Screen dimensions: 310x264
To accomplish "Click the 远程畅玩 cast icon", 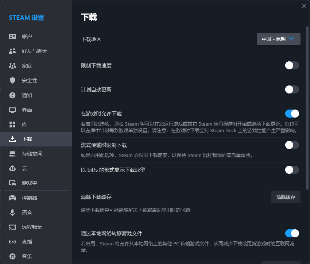I will coord(12,227).
